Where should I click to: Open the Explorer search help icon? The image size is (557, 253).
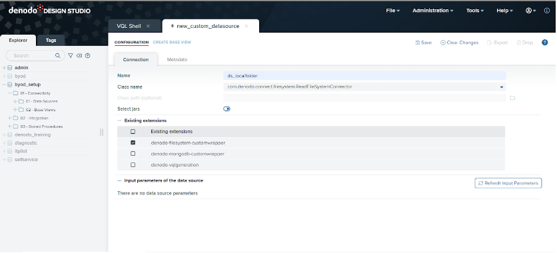point(88,56)
